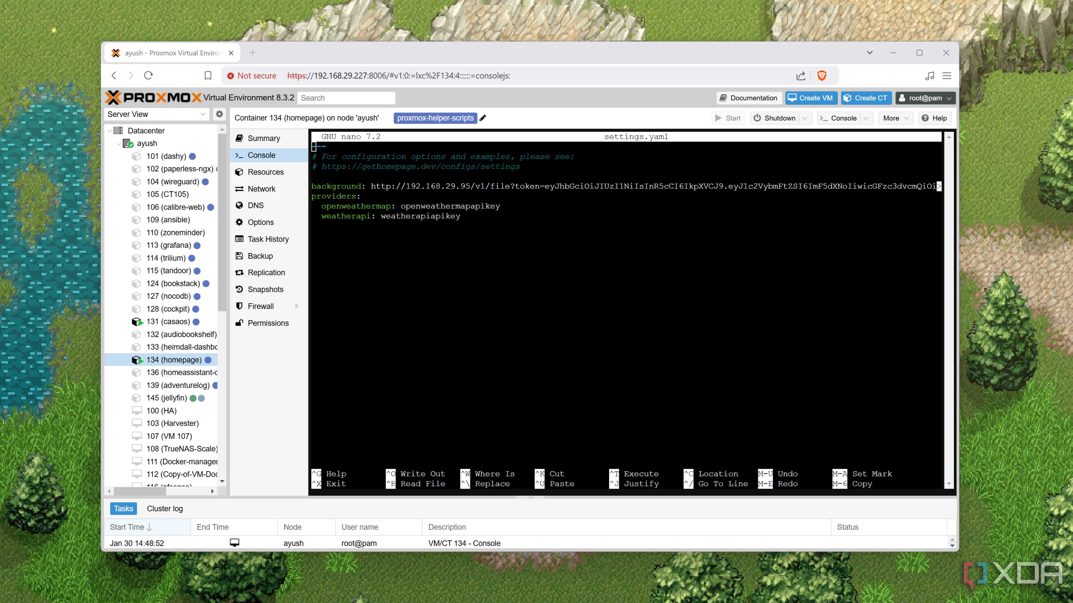This screenshot has width=1073, height=603.
Task: Click the browser tab list chevron
Action: pyautogui.click(x=869, y=53)
